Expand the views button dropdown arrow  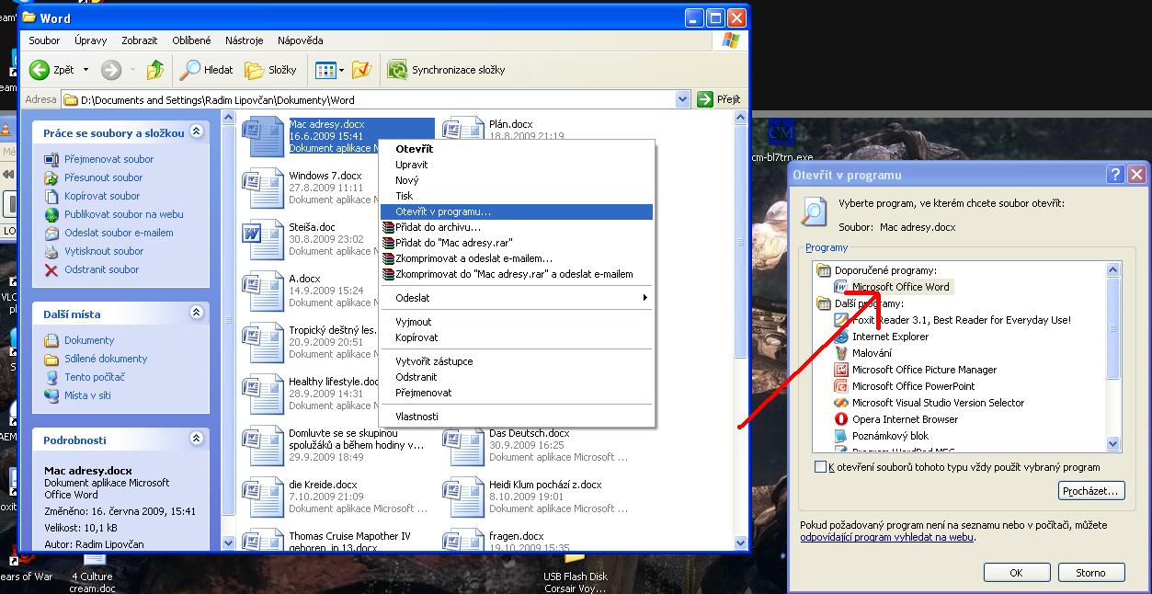pyautogui.click(x=341, y=70)
